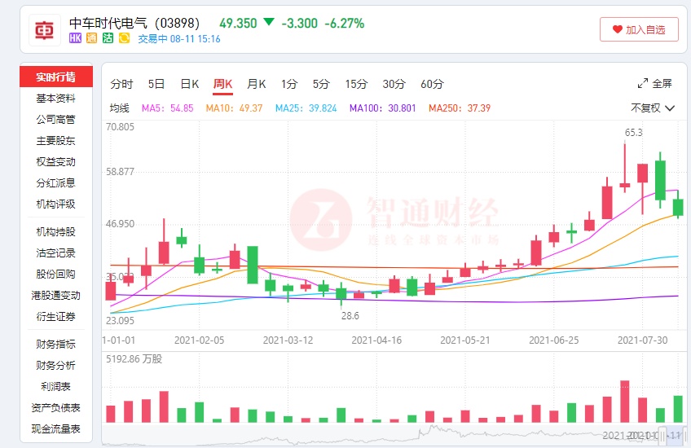Image resolution: width=691 pixels, height=448 pixels.
Task: Click the MA100: 30.801 indicator label
Action: [382, 108]
